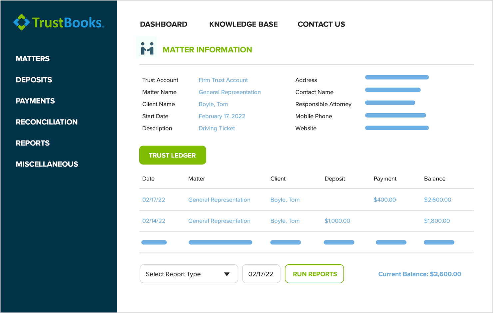Viewport: 493px width, 313px height.
Task: Click the Trust Ledger button
Action: click(173, 155)
